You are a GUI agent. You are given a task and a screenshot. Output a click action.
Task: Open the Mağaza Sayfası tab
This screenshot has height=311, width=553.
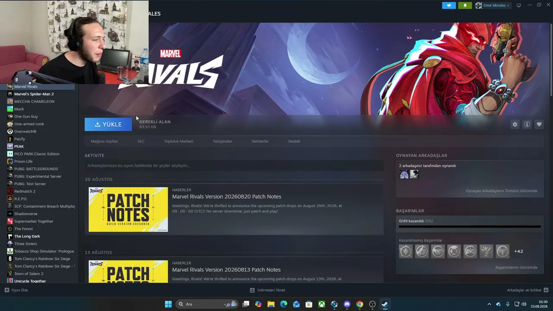coord(105,141)
